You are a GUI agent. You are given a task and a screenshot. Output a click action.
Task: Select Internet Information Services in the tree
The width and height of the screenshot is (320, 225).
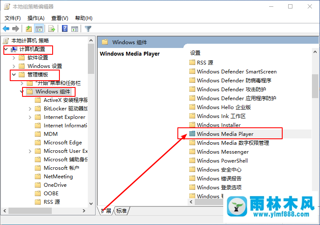(x=65, y=126)
